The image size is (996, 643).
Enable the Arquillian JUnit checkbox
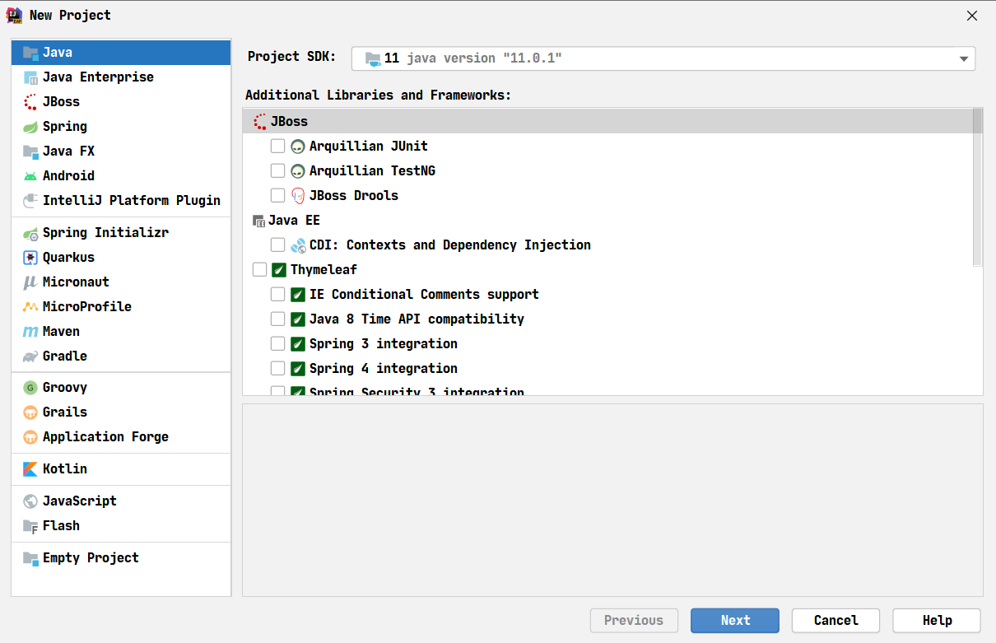[278, 147]
